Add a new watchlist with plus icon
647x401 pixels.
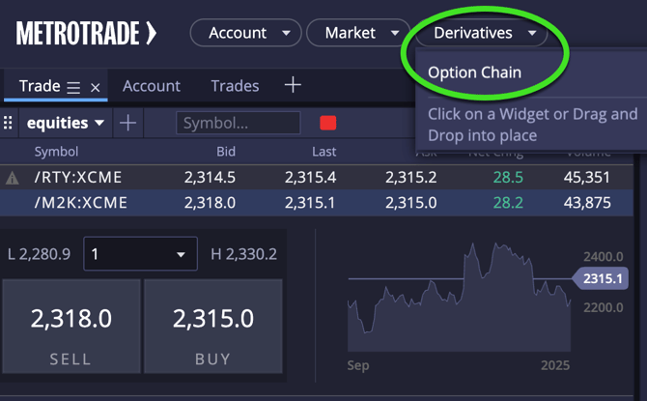click(x=127, y=123)
